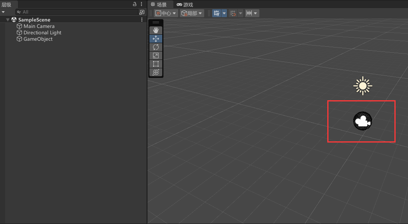Open the increment snapping dropdown
408x224 pixels.
click(x=252, y=13)
